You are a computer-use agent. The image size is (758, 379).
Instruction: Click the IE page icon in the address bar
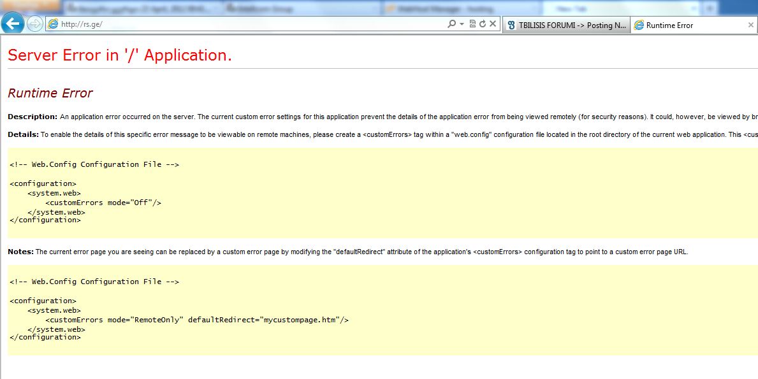tap(53, 24)
